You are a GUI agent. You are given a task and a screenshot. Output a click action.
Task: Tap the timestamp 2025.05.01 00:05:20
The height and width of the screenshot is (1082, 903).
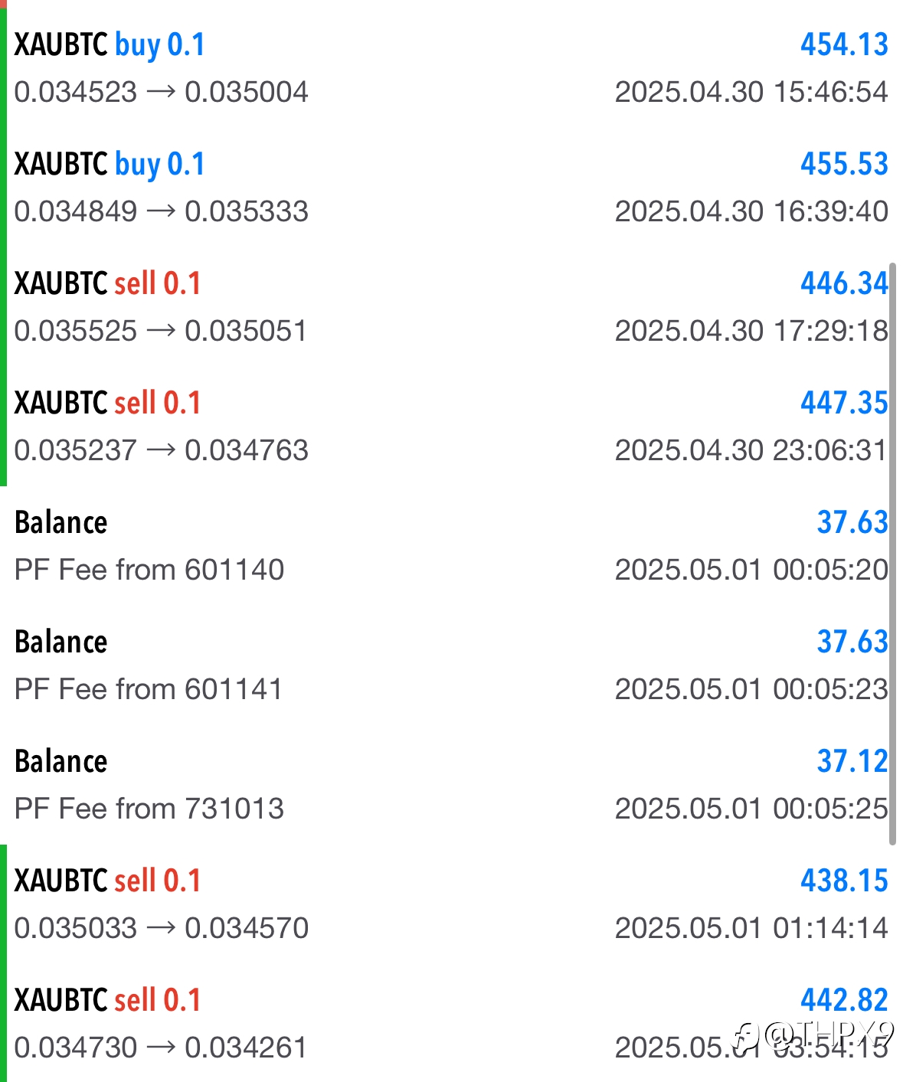pos(751,570)
